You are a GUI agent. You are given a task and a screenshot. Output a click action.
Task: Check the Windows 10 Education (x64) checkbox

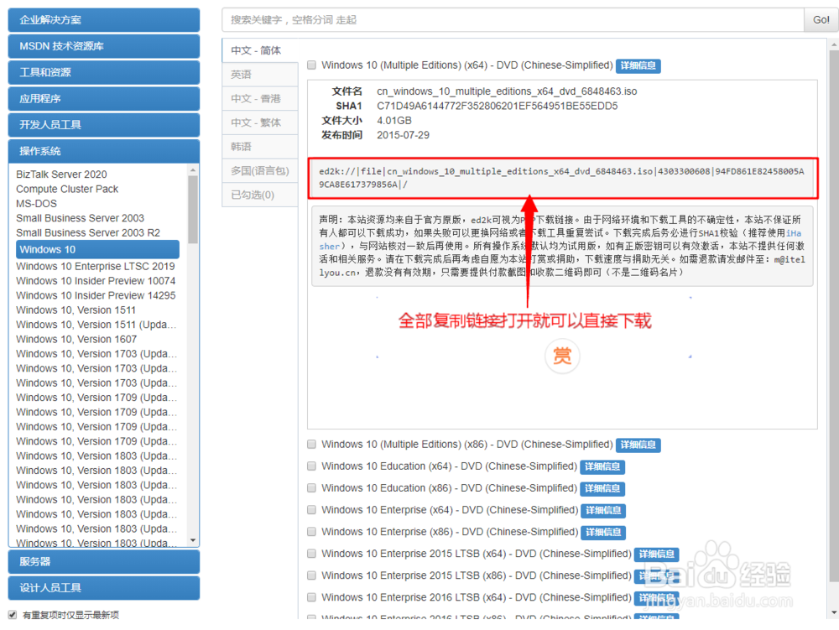311,466
